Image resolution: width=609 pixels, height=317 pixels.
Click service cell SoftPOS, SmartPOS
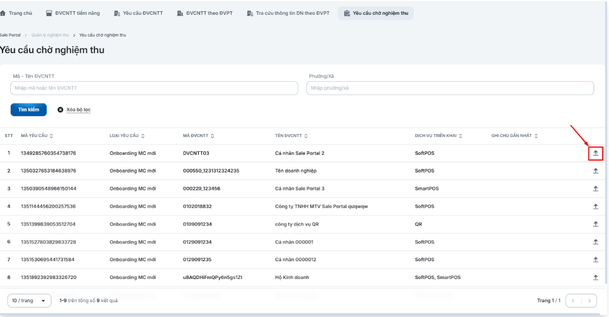pyautogui.click(x=438, y=277)
